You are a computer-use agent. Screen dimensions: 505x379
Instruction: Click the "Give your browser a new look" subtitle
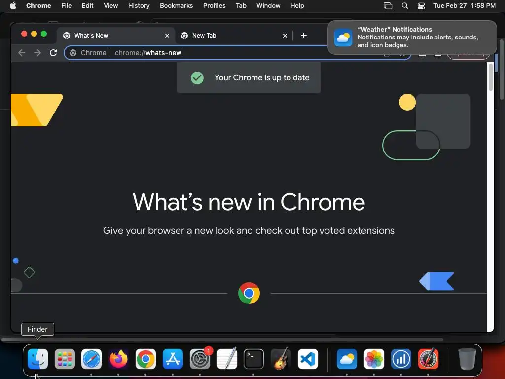click(249, 231)
